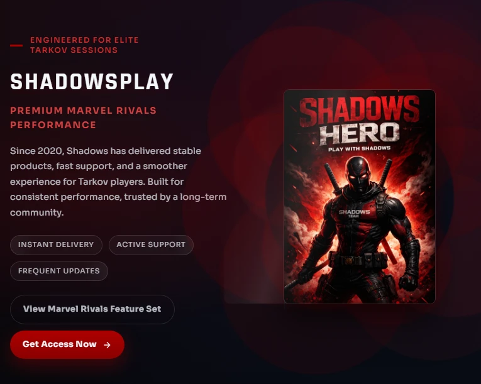Click the Engineered for Elite Tarkov Sessions tagline
Screen dimensions: 481x384
click(84, 45)
